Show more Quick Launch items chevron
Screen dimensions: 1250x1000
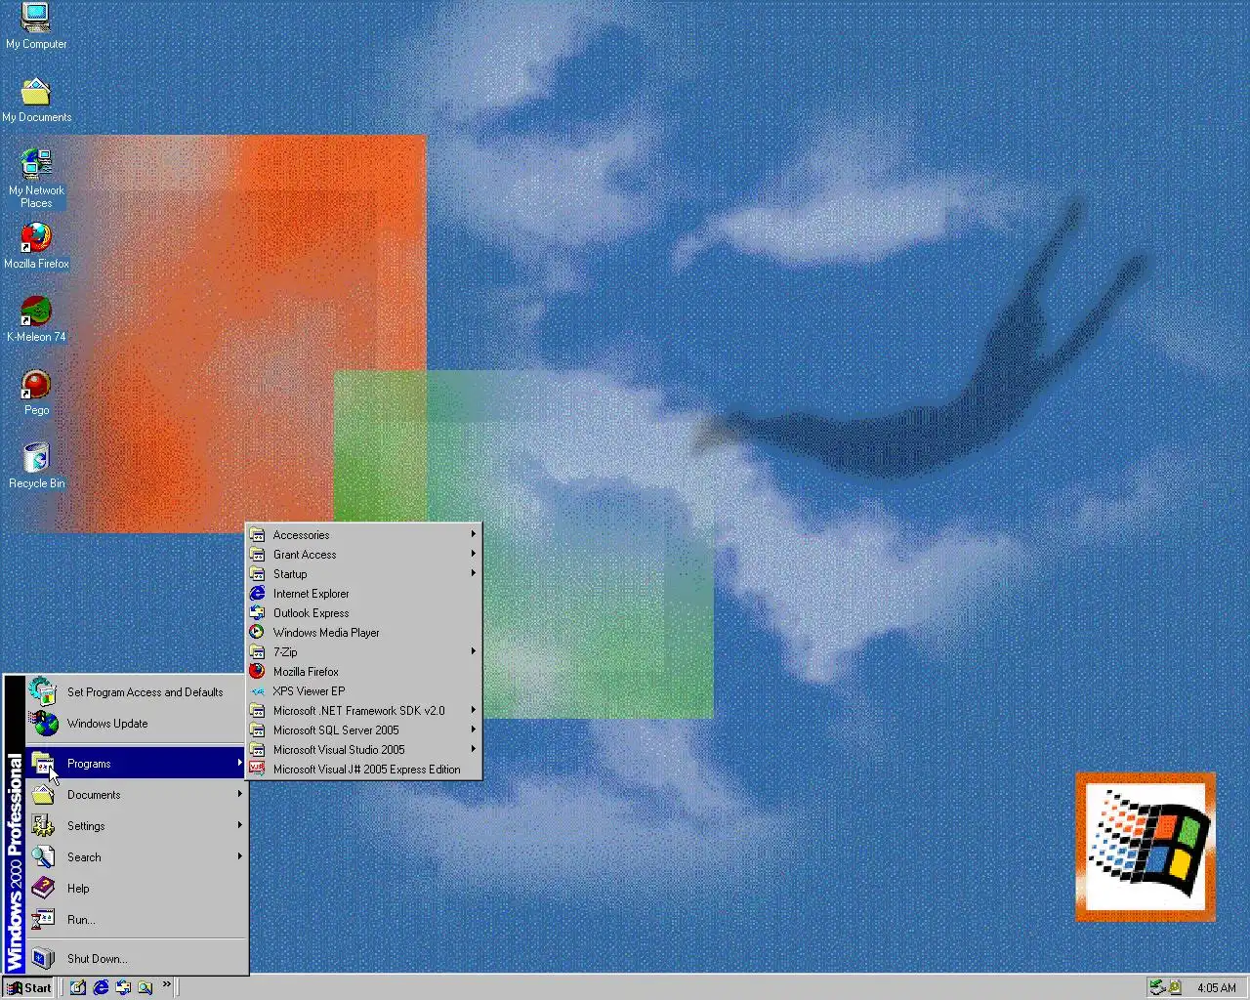pyautogui.click(x=167, y=984)
